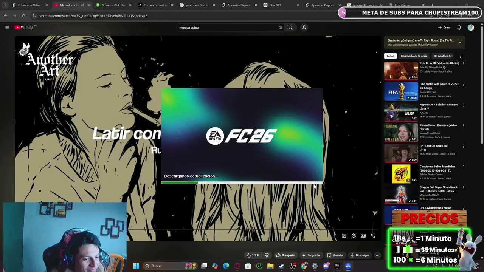Open options for Canciones de los Mundiales
The width and height of the screenshot is (484, 272).
pyautogui.click(x=464, y=167)
